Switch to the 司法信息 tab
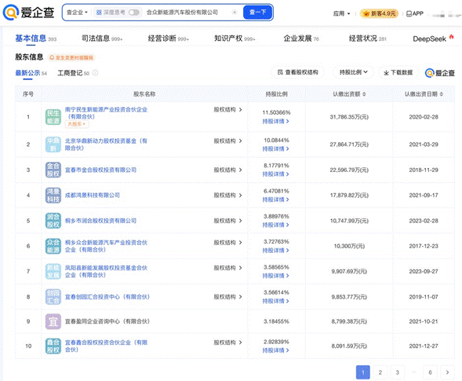The height and width of the screenshot is (381, 462). click(102, 38)
